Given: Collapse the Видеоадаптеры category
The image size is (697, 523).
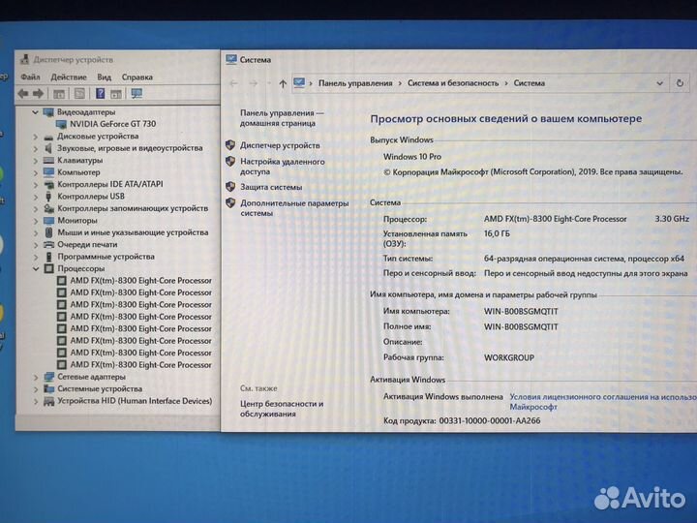Looking at the screenshot, I should click(x=35, y=112).
